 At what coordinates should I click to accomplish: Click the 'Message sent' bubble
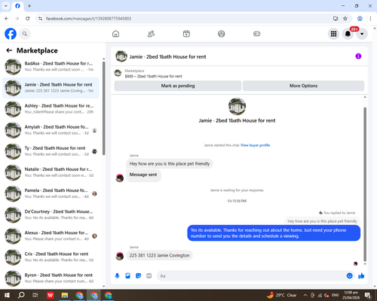tap(143, 175)
